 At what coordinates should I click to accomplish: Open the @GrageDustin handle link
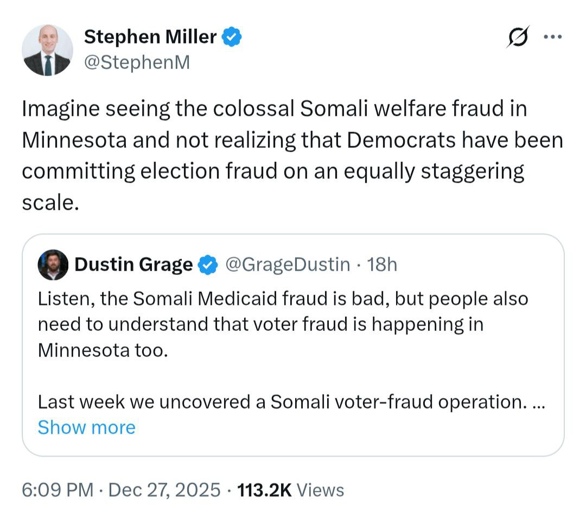point(287,265)
